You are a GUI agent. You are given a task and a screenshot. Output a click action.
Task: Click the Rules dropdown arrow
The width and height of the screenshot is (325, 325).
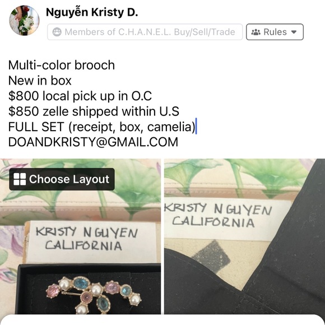pos(294,32)
